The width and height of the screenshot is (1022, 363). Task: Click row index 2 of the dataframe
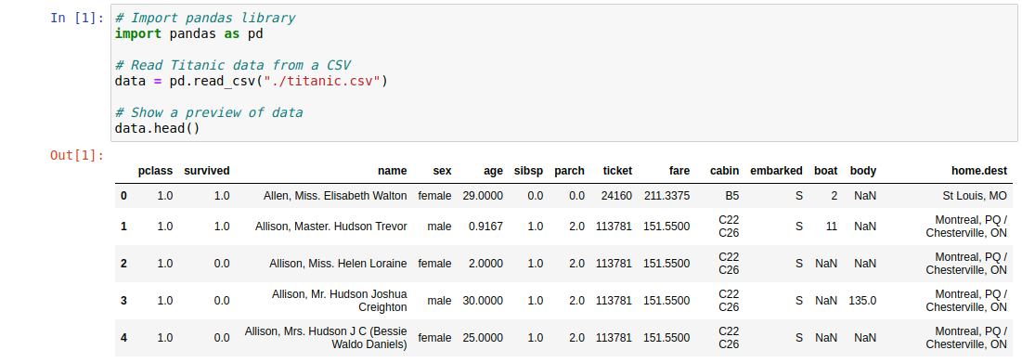[123, 264]
